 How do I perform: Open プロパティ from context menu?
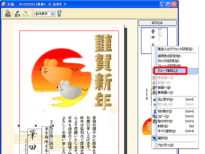coord(175,145)
